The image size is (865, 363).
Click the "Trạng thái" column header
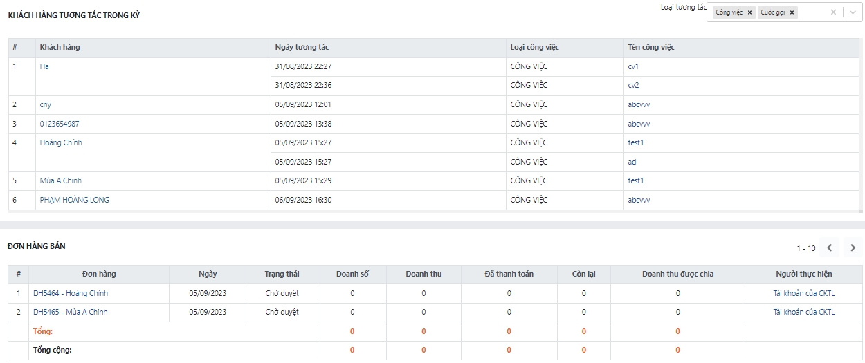click(282, 274)
